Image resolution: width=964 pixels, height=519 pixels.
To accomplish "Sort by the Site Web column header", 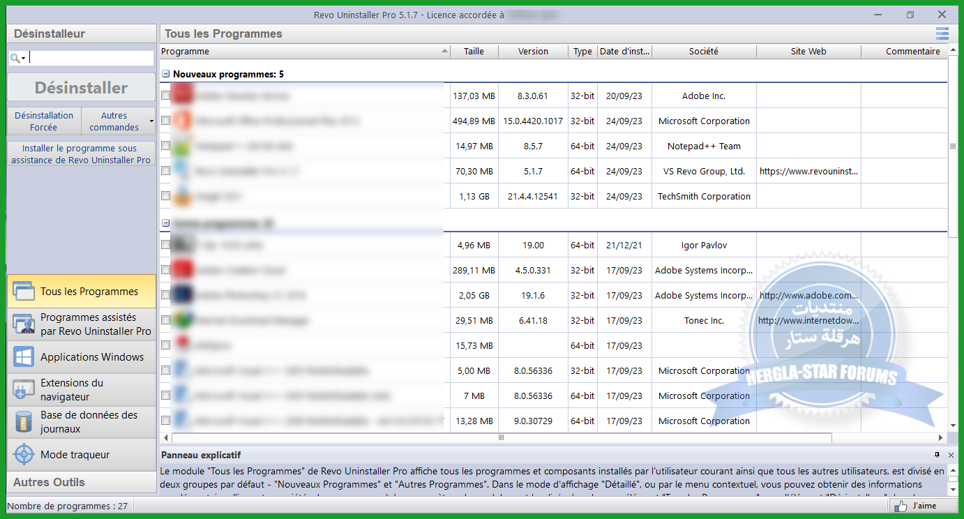I will (808, 51).
